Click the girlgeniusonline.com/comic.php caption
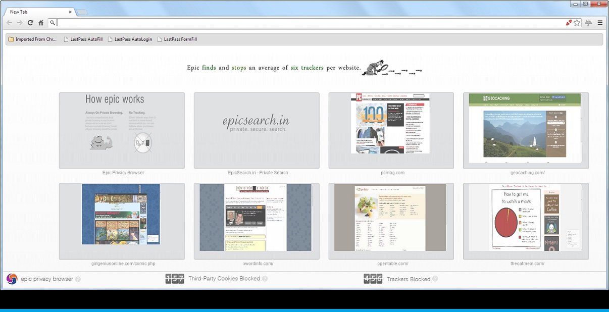This screenshot has width=609, height=312. pos(123,264)
